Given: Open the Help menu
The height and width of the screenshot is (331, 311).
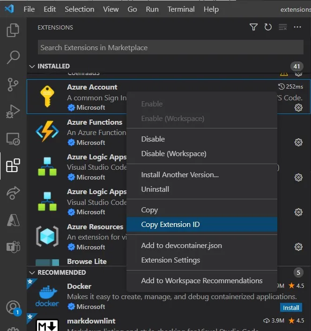Looking at the screenshot, I should (x=211, y=9).
